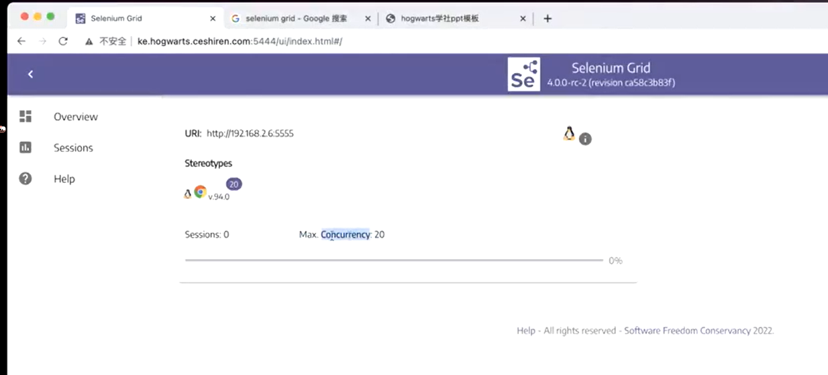Close the Selenium Grid browser tab
The image size is (828, 375).
coord(213,19)
